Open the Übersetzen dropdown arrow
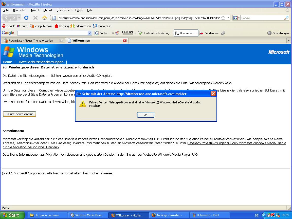The height and width of the screenshot is (219, 292). click(197, 33)
